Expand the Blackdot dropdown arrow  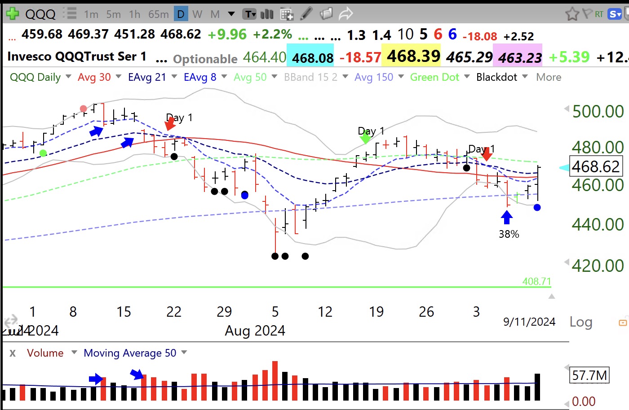coord(525,77)
